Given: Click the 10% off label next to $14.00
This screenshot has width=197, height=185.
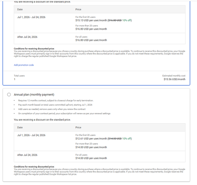Looking at the screenshot, I should (126, 138).
